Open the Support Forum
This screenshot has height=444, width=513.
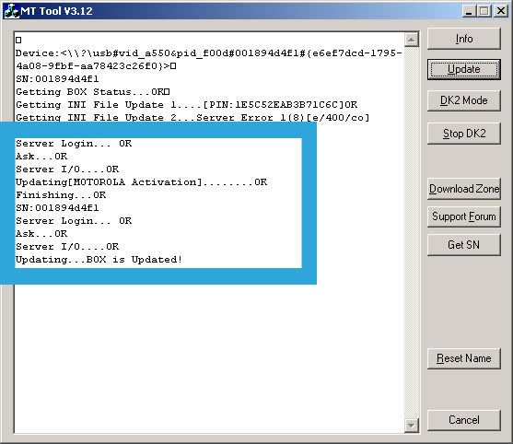point(464,216)
